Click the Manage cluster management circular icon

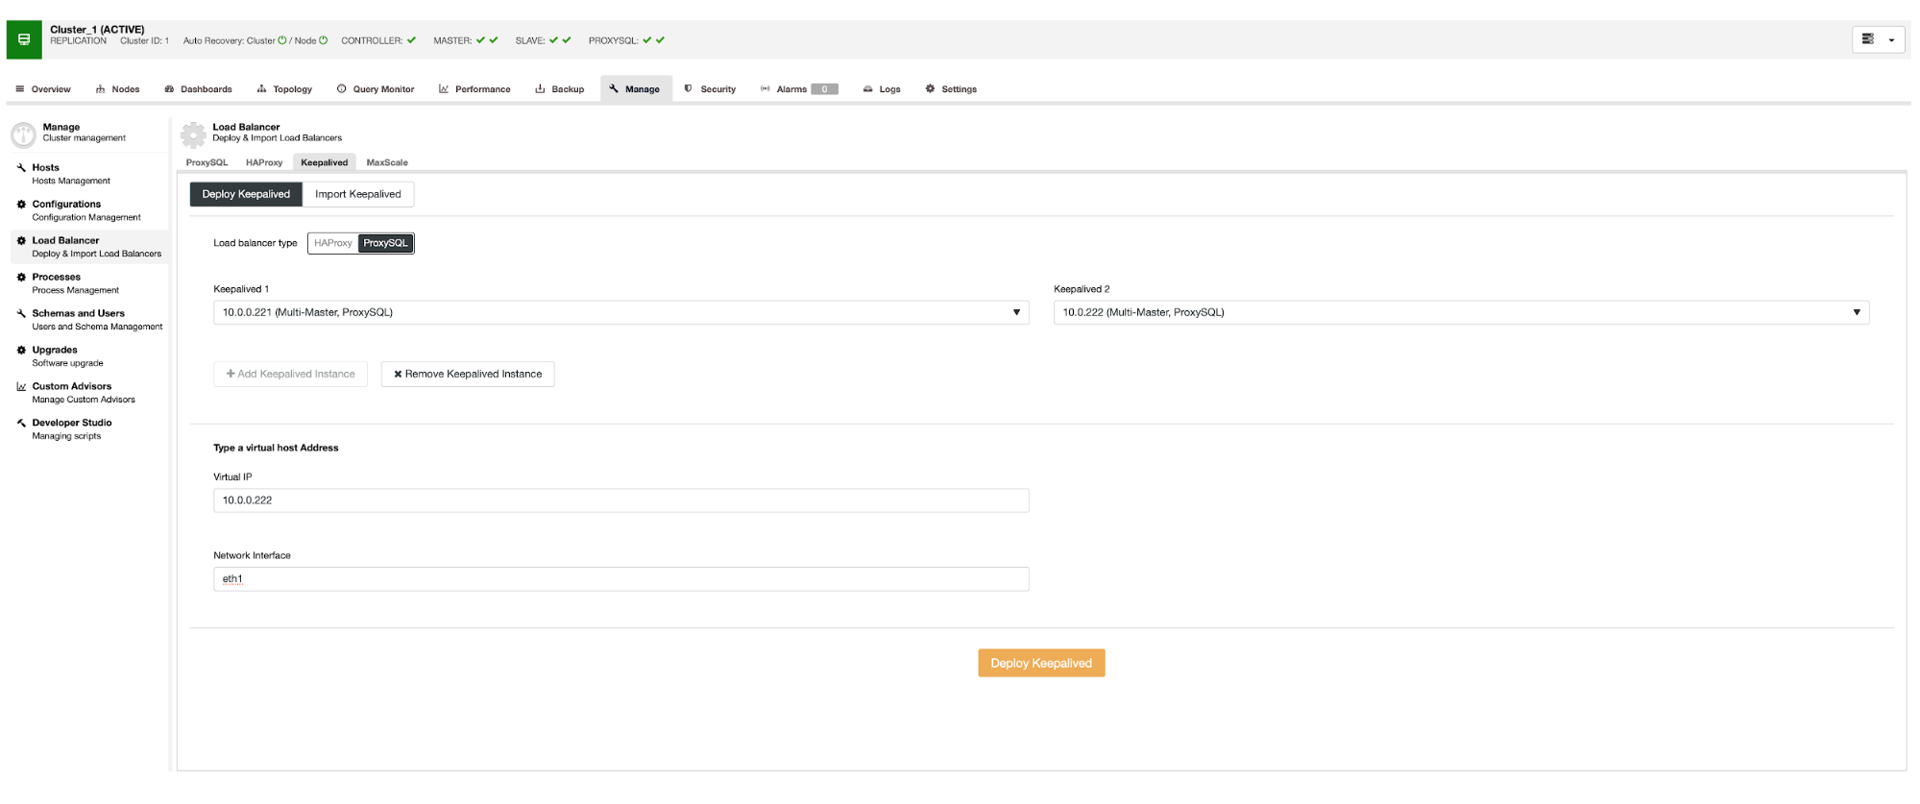23,134
